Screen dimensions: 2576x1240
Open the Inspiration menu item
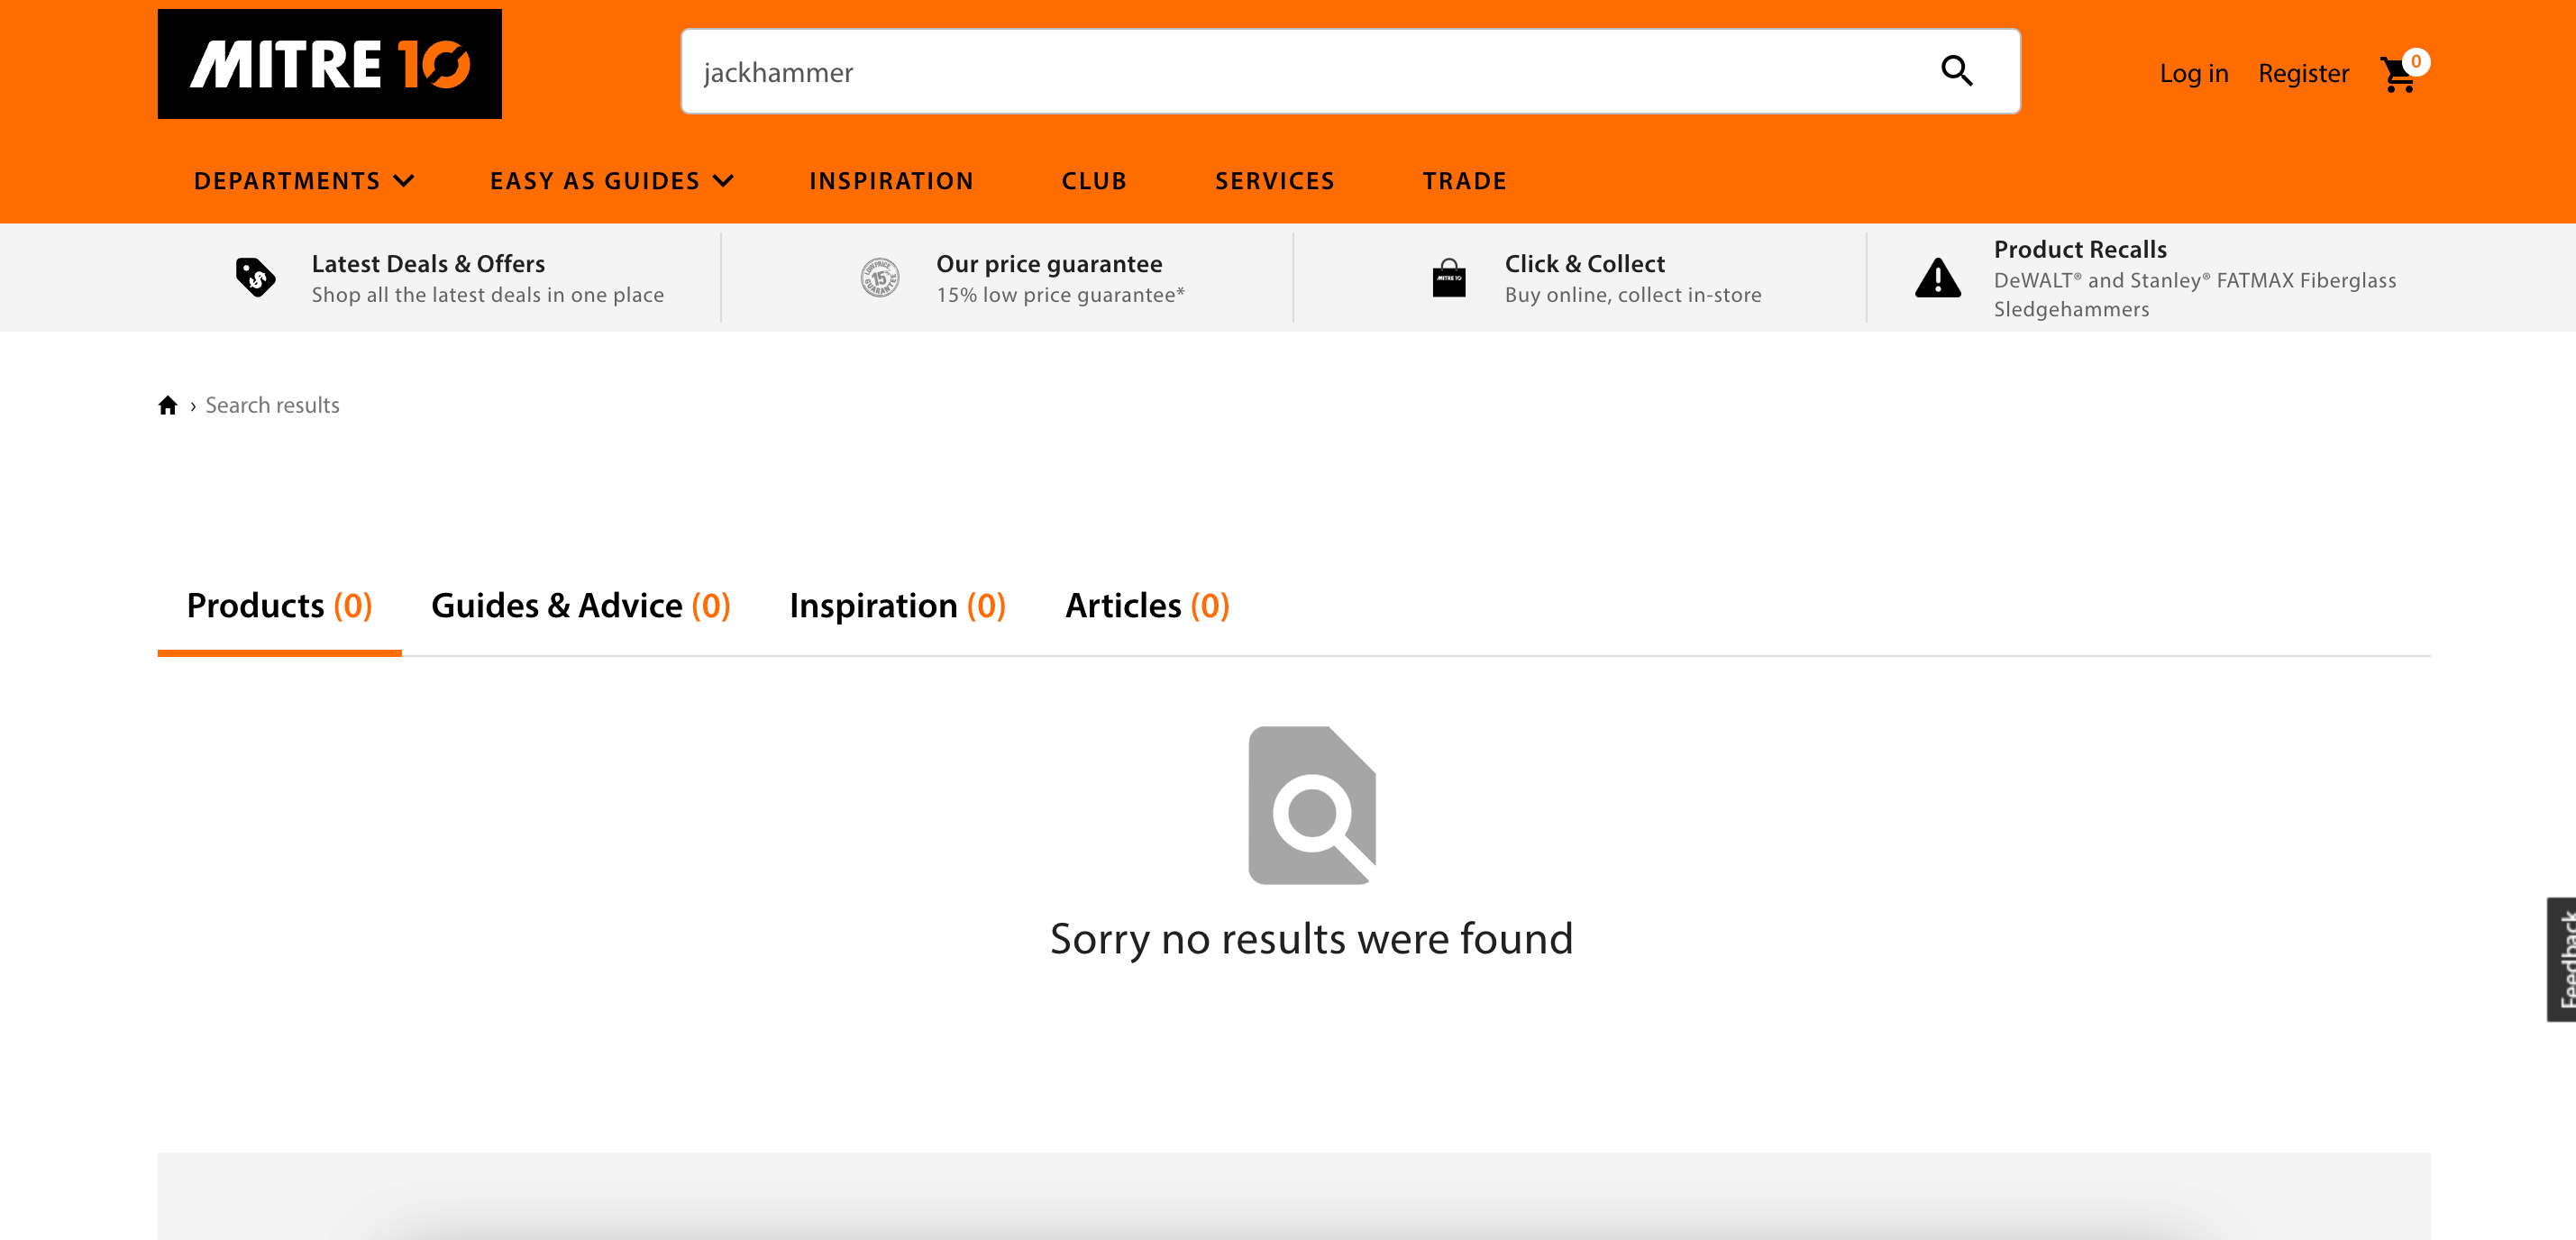point(891,181)
